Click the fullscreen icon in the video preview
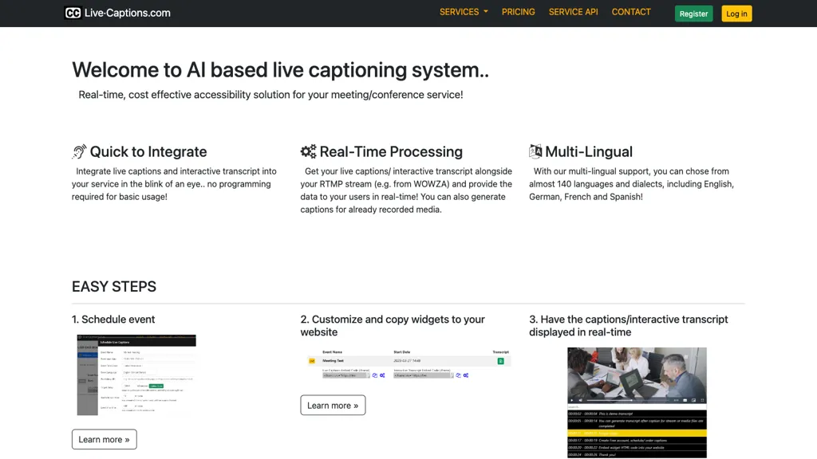 (702, 400)
